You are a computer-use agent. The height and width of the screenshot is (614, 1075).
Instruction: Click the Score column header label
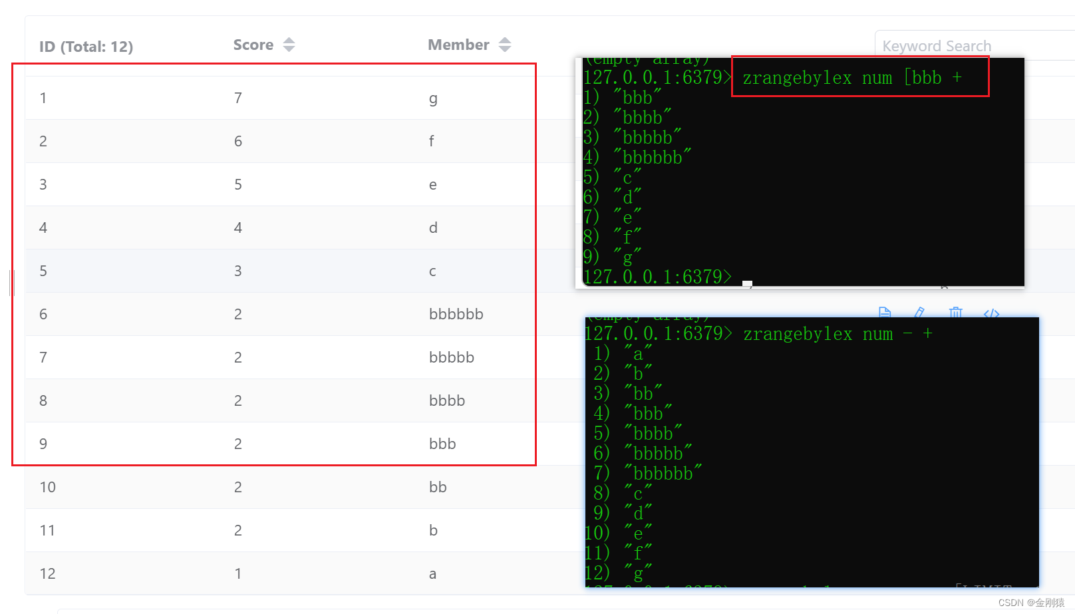(253, 45)
